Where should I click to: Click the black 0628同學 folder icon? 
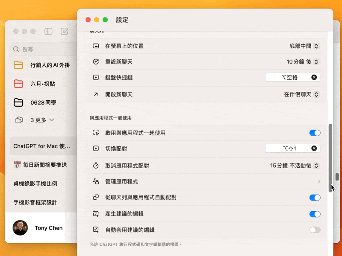[x=18, y=102]
